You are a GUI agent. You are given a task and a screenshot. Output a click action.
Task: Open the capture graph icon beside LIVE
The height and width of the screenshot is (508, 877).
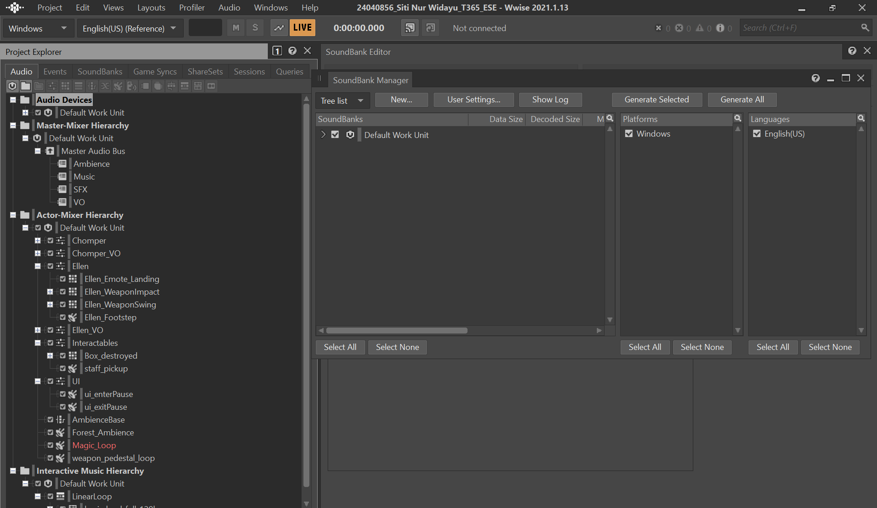pos(278,28)
